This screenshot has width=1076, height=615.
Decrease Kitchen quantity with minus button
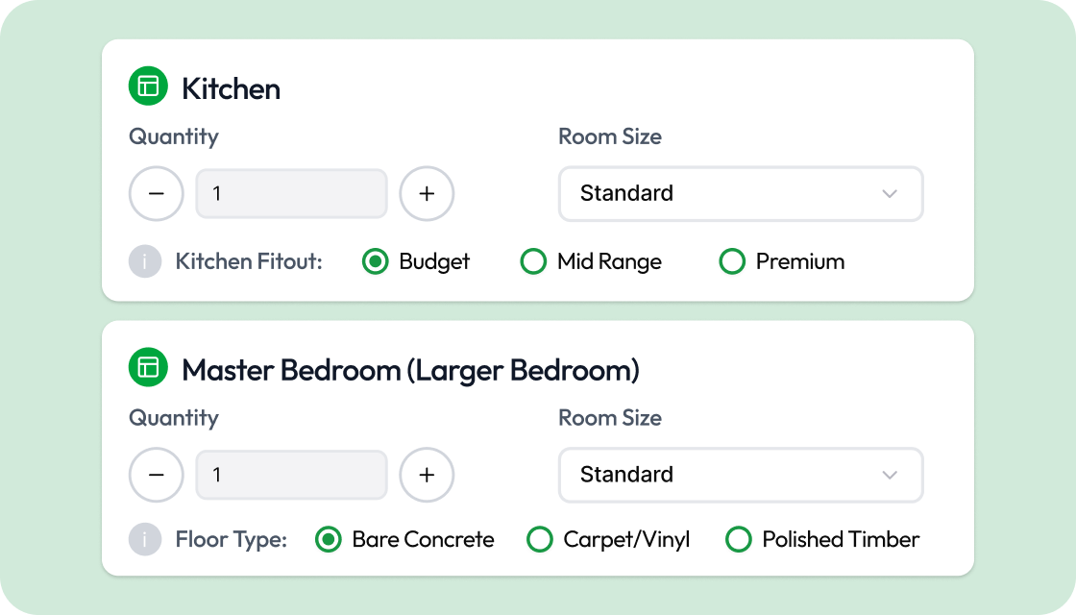(x=157, y=194)
